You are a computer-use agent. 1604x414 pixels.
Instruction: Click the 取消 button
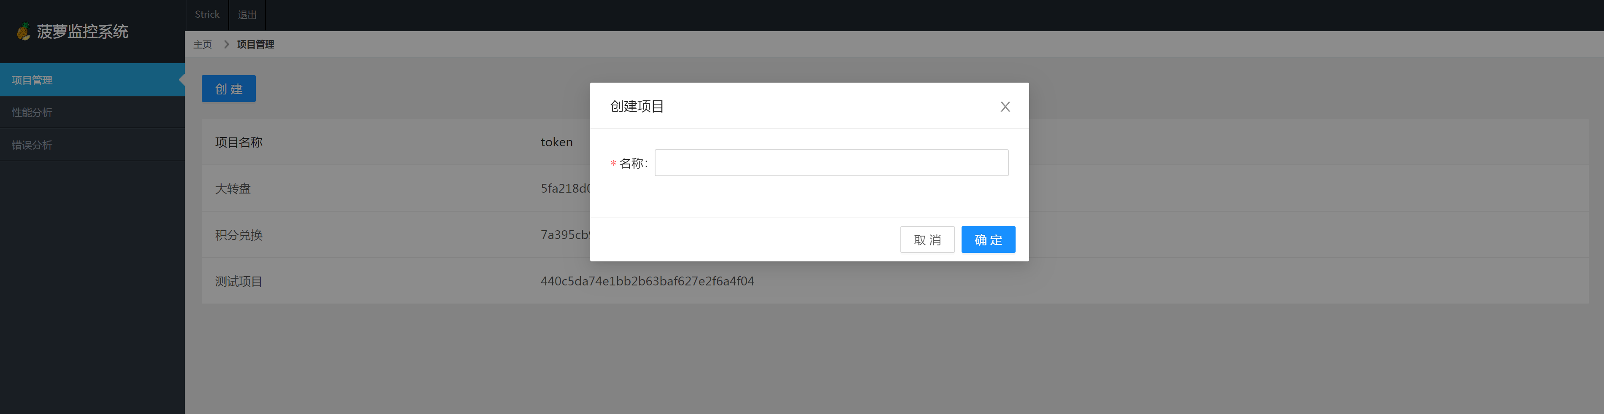tap(927, 240)
